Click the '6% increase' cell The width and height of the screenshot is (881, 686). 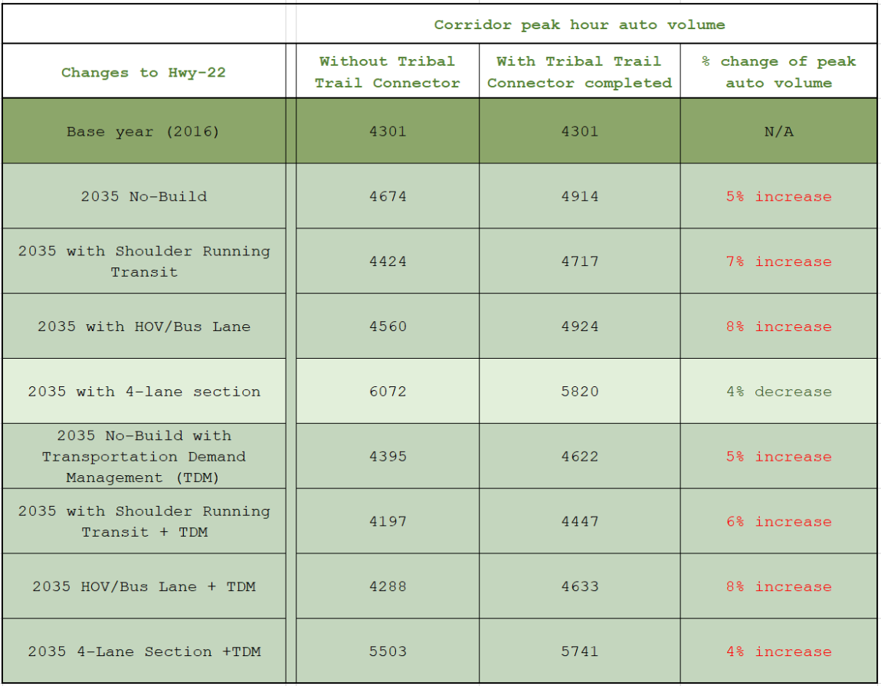pyautogui.click(x=778, y=522)
